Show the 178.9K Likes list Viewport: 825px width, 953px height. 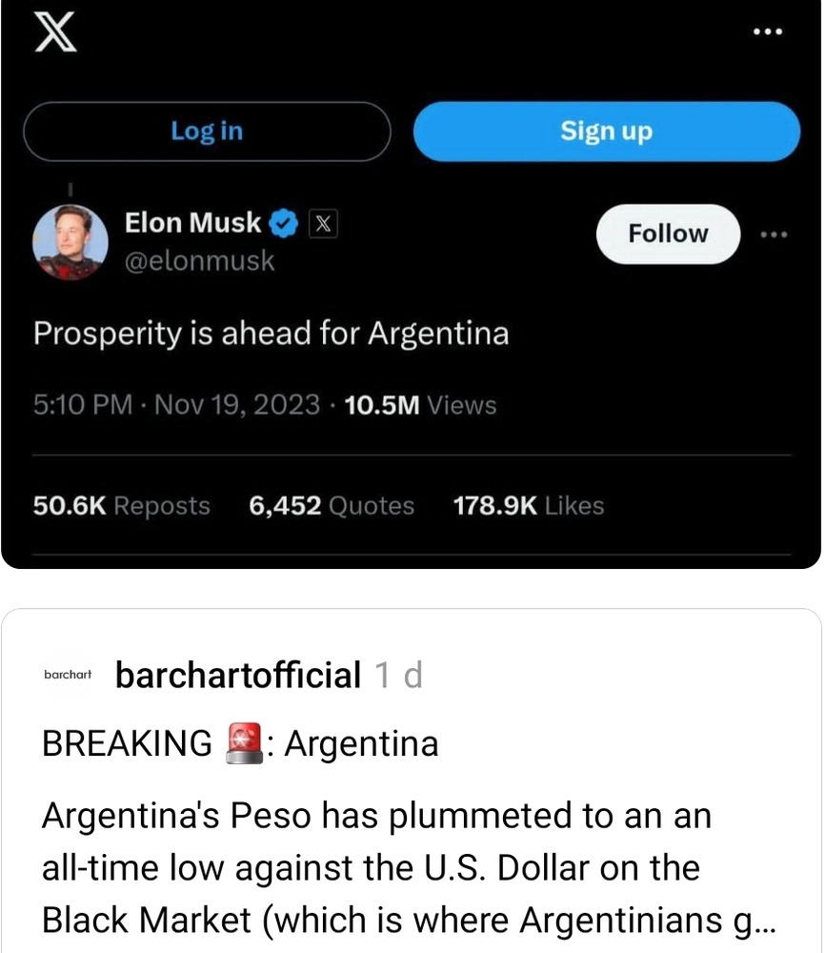coord(529,505)
